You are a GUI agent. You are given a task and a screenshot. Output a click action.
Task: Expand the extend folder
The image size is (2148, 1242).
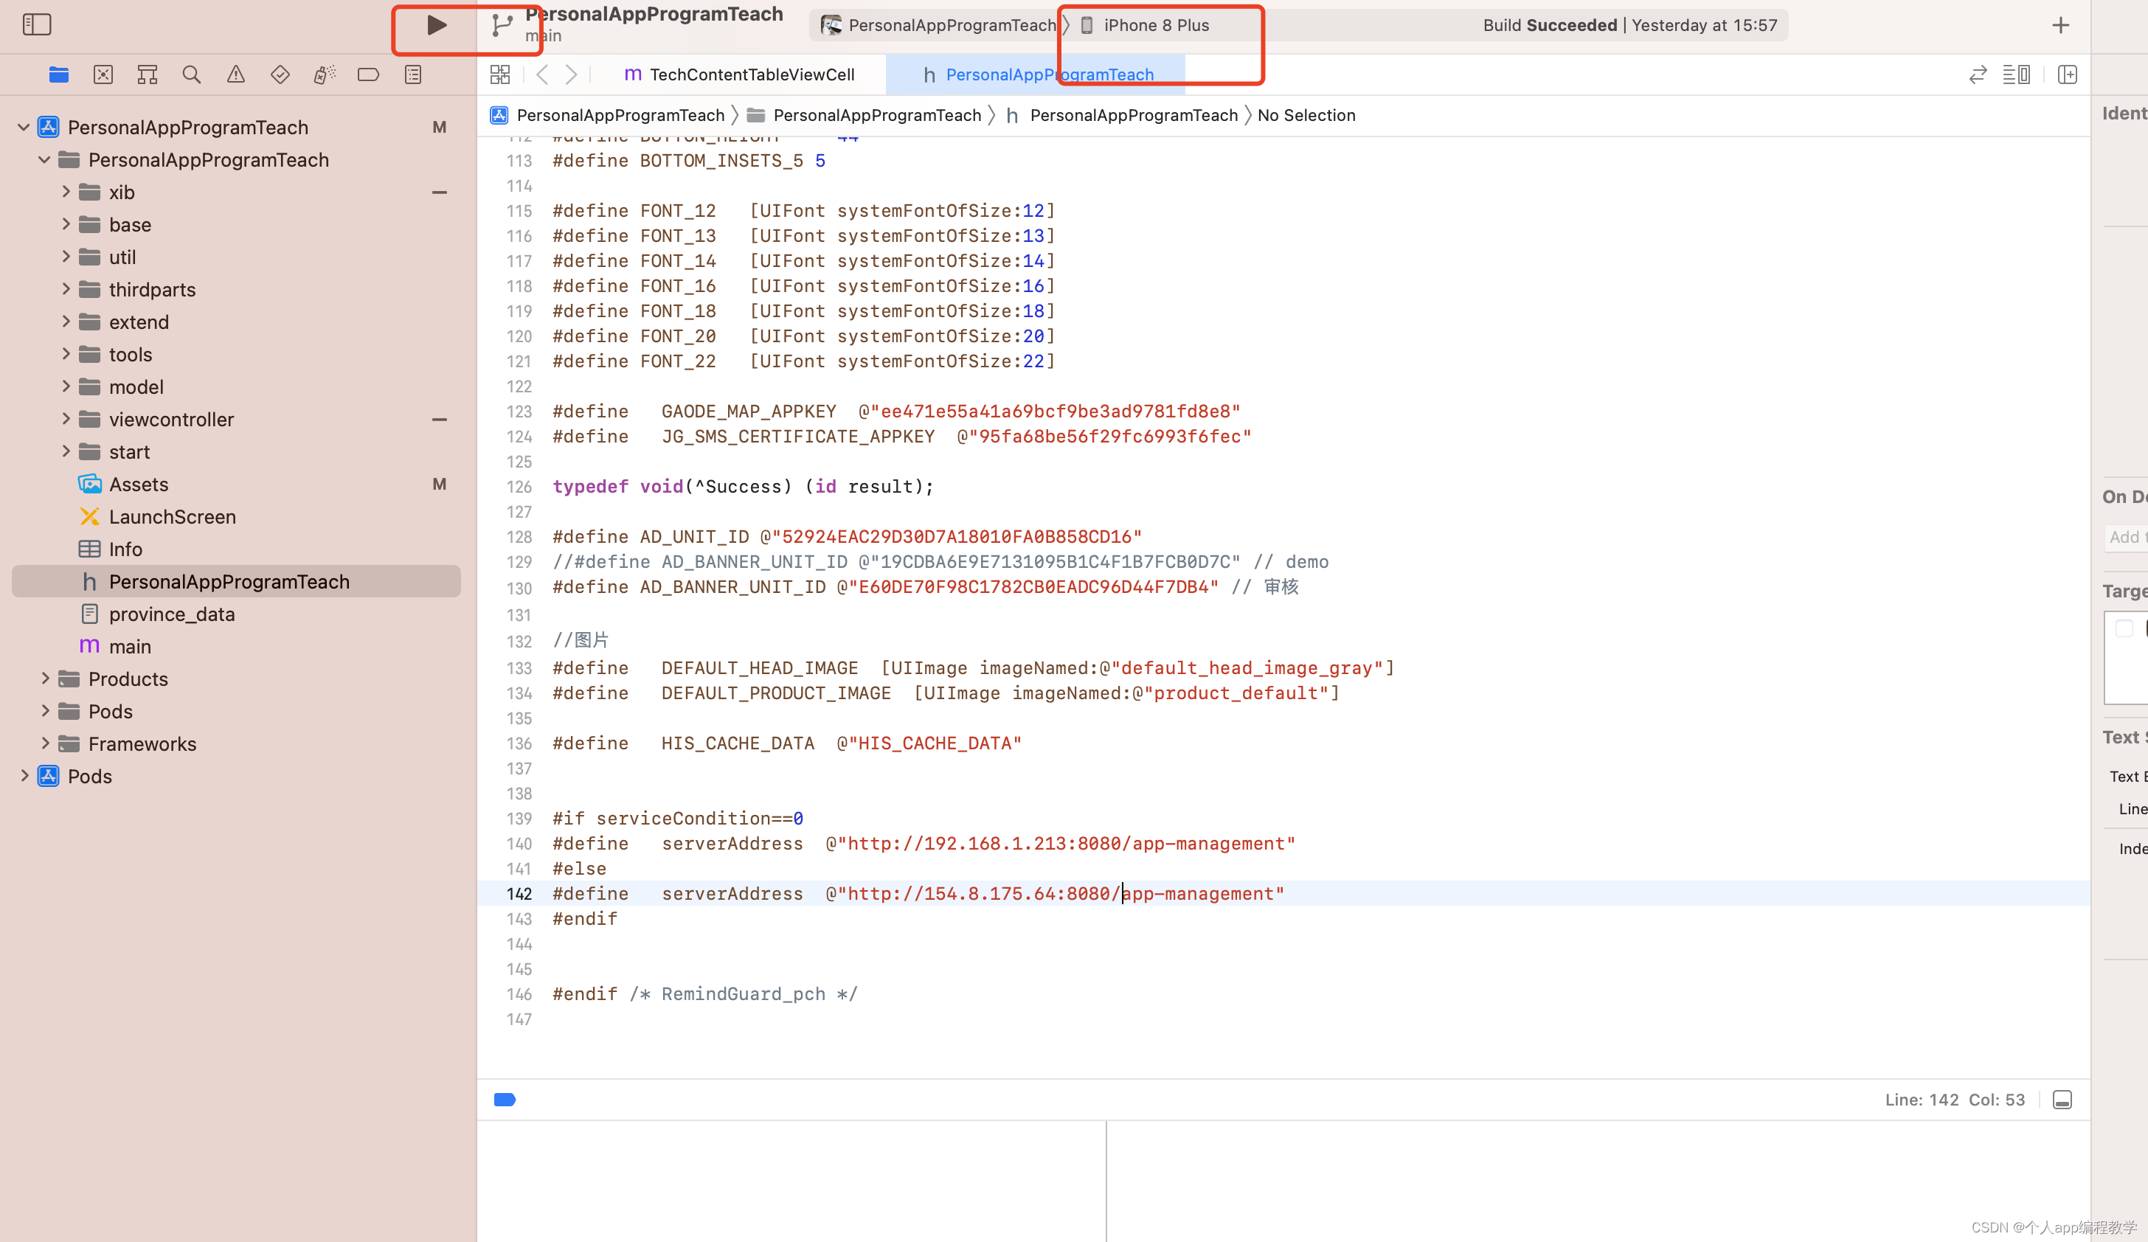(x=66, y=322)
